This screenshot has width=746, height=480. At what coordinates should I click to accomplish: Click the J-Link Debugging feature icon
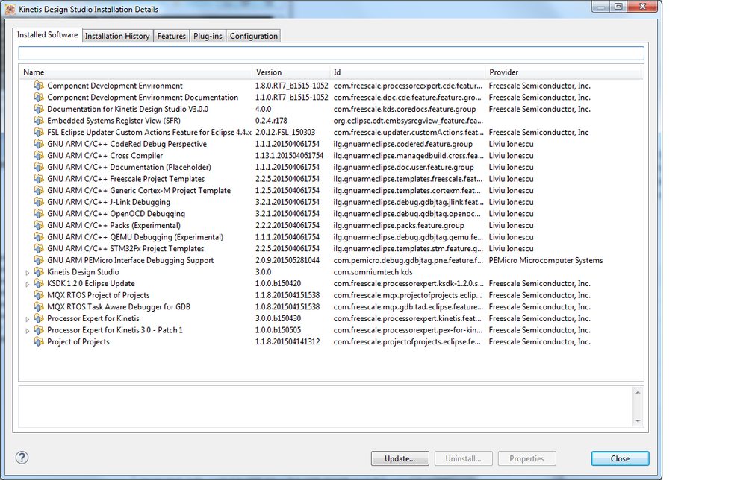(39, 202)
